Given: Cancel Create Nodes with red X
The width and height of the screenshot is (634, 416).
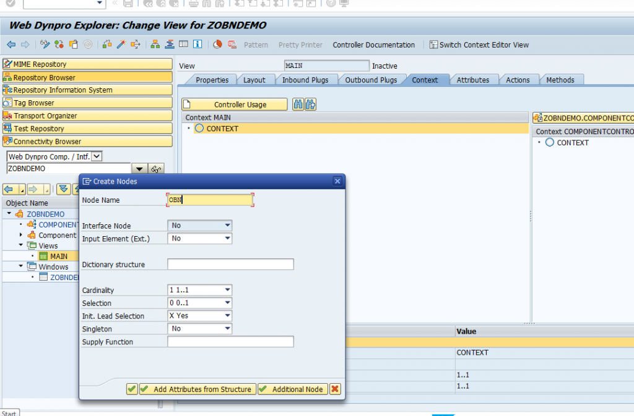Looking at the screenshot, I should coord(335,389).
